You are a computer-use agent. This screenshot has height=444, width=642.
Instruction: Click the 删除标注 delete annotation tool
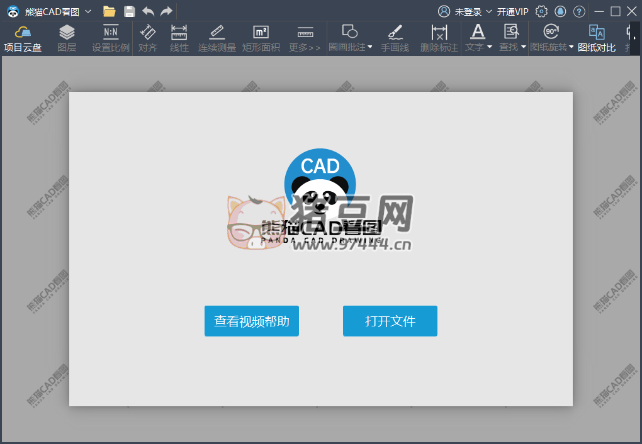pyautogui.click(x=439, y=38)
